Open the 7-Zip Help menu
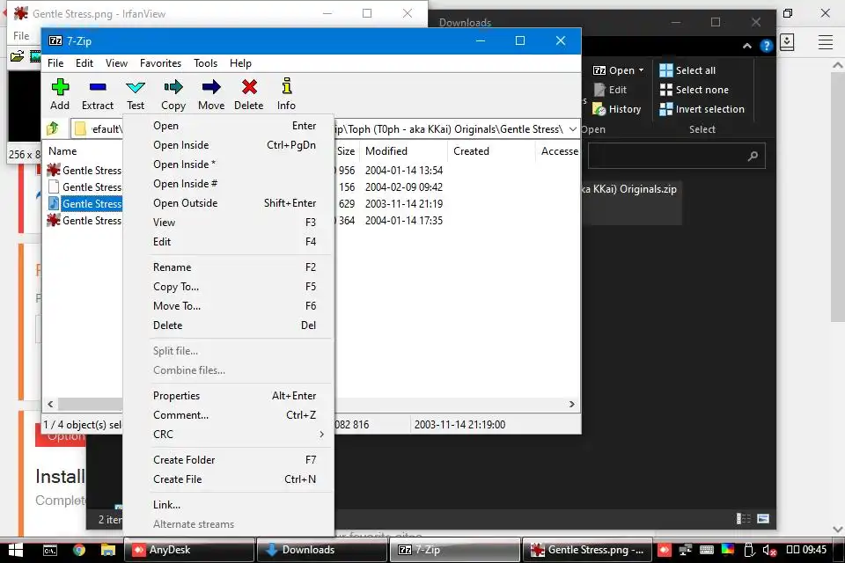 tap(240, 63)
